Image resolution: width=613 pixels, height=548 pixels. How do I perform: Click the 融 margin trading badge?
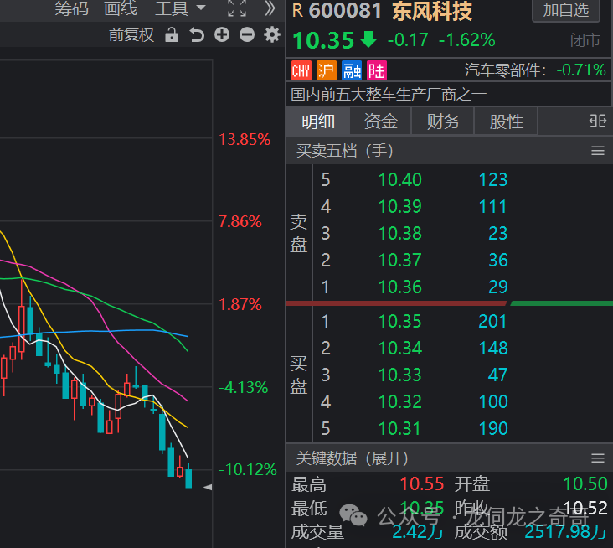coord(352,70)
